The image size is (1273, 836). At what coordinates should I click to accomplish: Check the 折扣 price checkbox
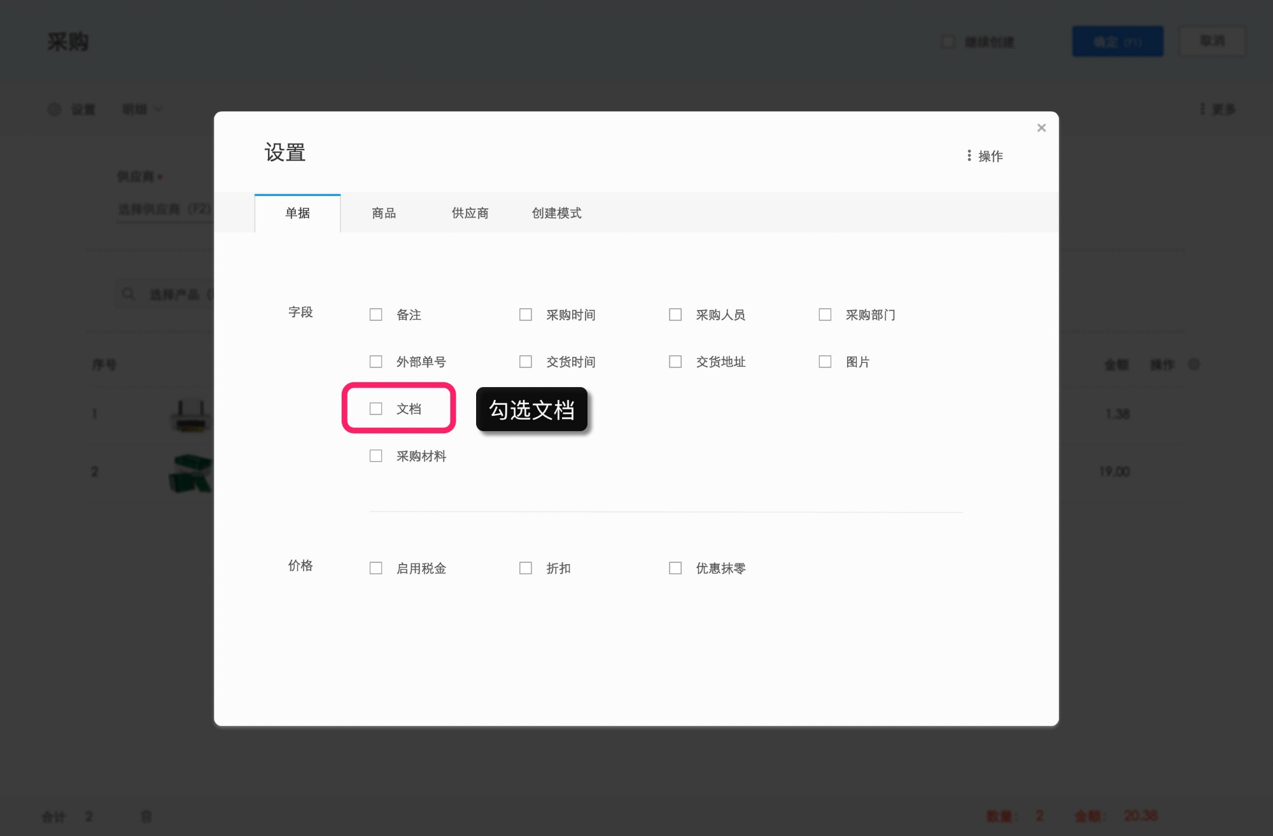525,568
